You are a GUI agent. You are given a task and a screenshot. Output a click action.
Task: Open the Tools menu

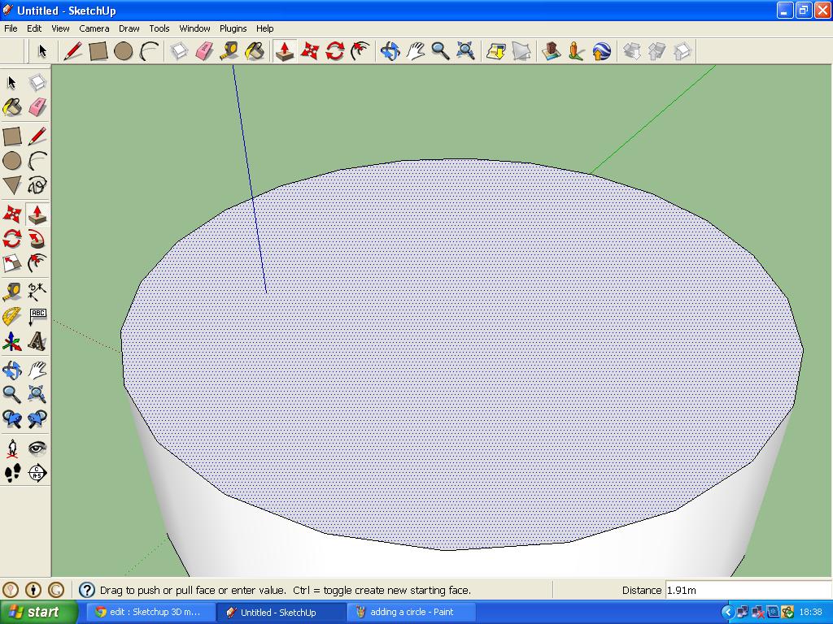pos(159,28)
